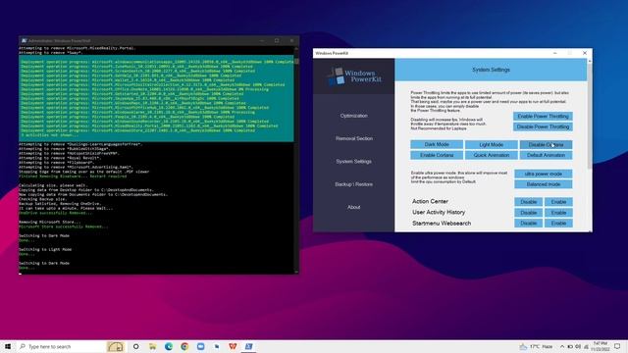
Task: Click 'Checking Backup size.' line in PowerShell
Action: click(x=43, y=199)
